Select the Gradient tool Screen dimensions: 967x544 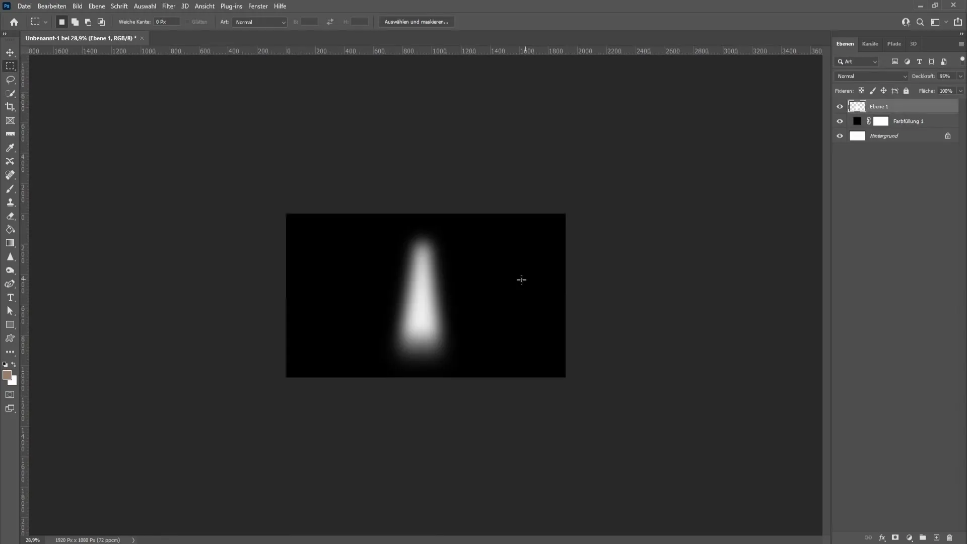[x=10, y=242]
